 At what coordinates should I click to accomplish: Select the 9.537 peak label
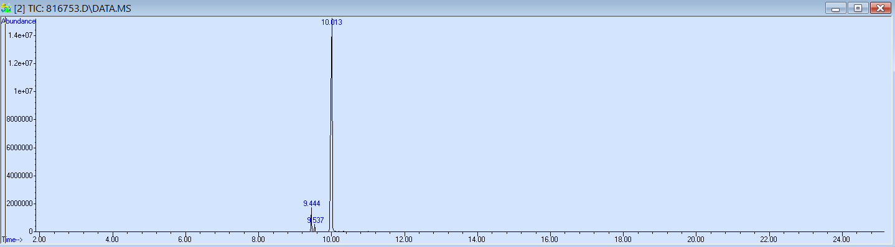point(316,220)
